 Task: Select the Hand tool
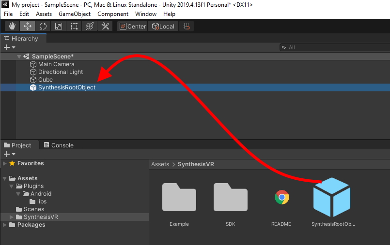point(12,26)
